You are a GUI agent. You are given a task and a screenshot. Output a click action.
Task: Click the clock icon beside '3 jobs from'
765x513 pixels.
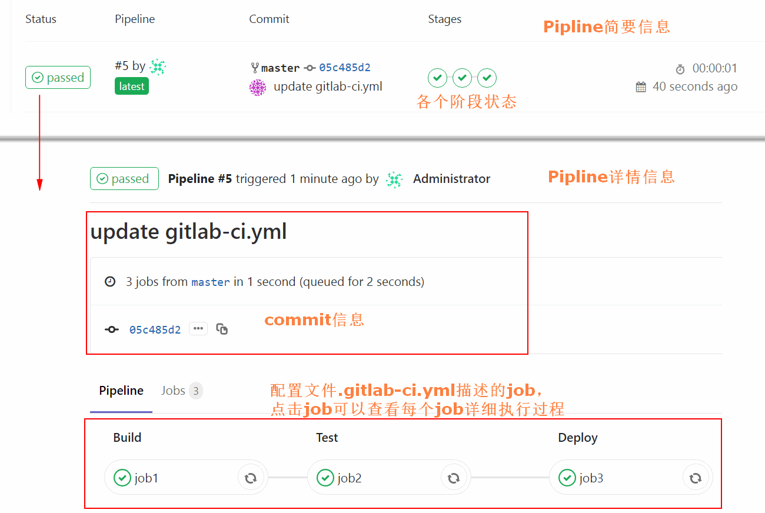110,282
